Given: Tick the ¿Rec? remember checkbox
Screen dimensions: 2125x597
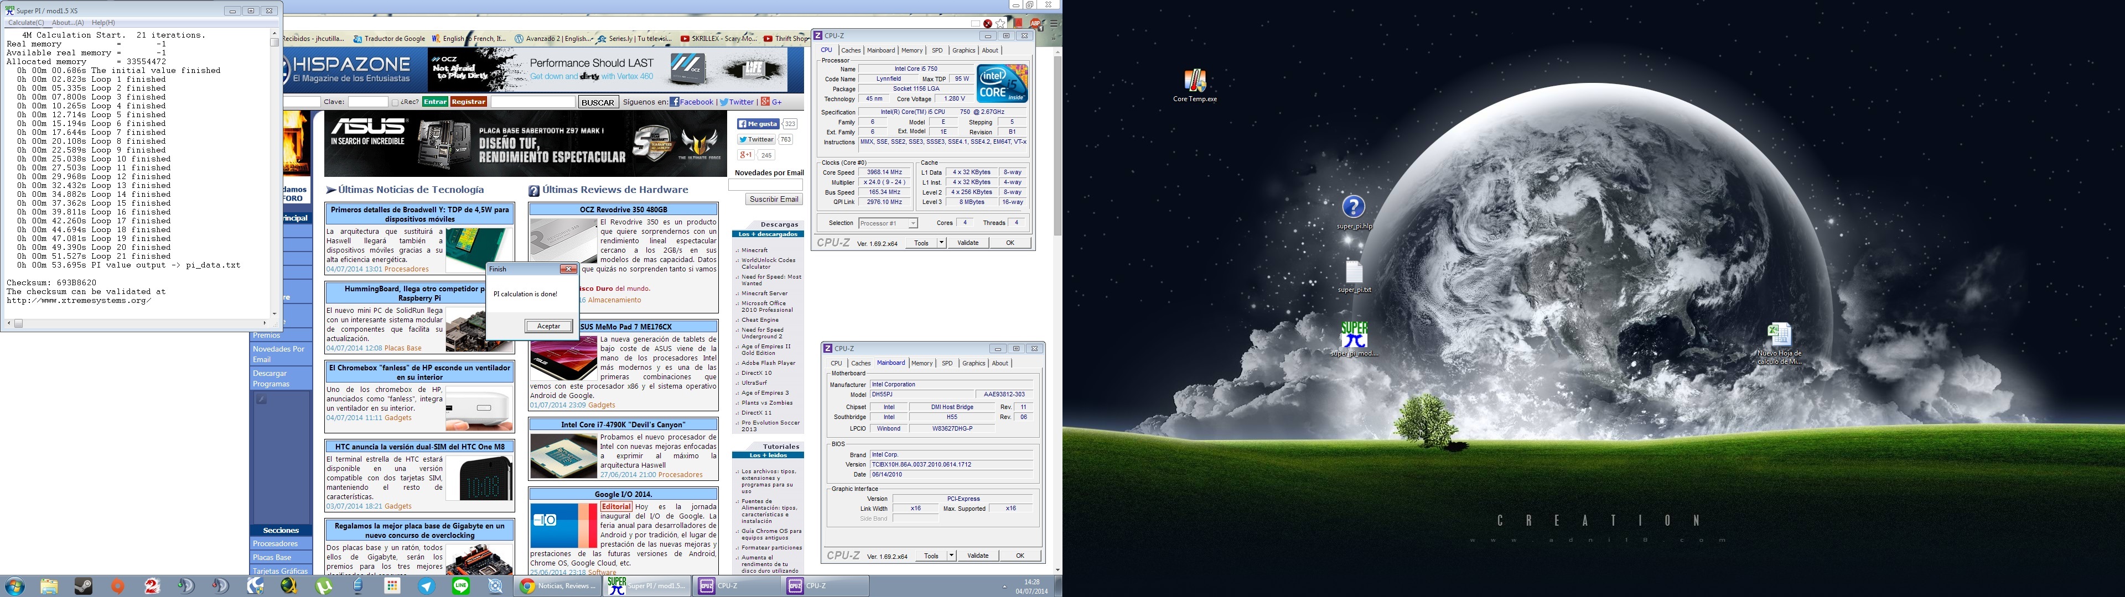Looking at the screenshot, I should point(395,102).
